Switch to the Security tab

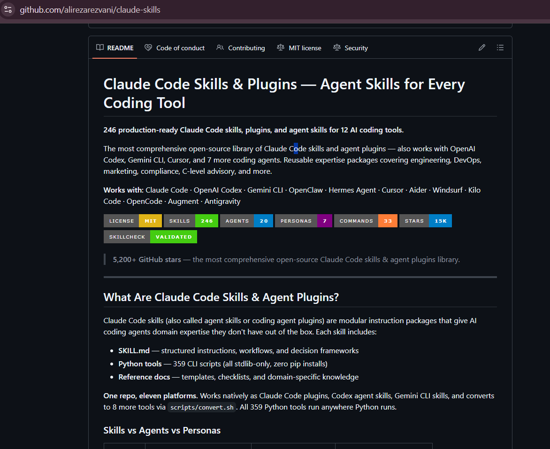click(x=351, y=48)
